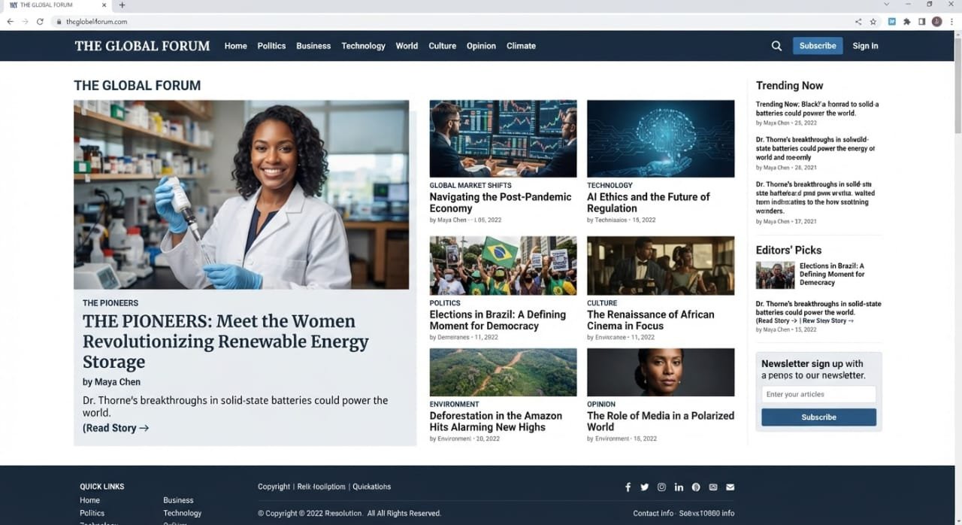Select Climate in the top navigation
Image resolution: width=962 pixels, height=525 pixels.
point(521,46)
